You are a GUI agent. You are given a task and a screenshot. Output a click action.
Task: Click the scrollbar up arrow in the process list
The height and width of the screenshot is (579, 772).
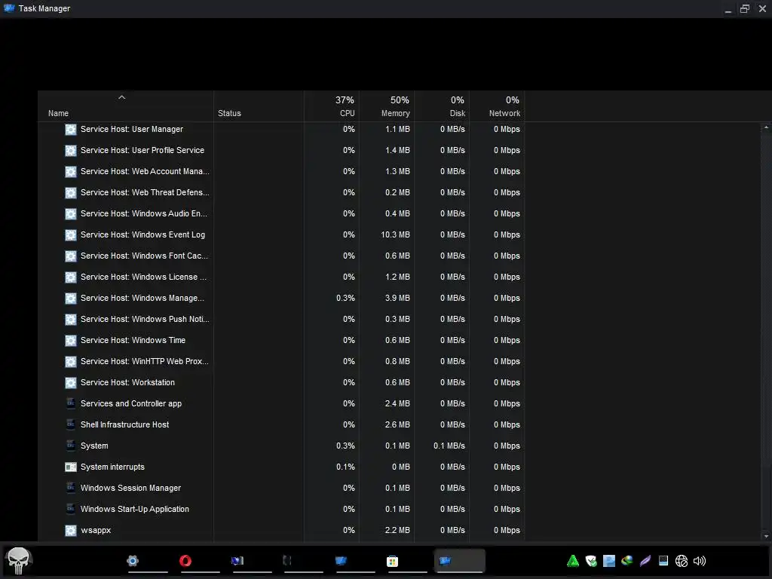(766, 127)
